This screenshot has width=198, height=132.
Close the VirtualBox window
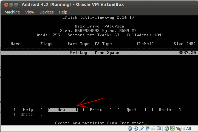click(5, 4)
